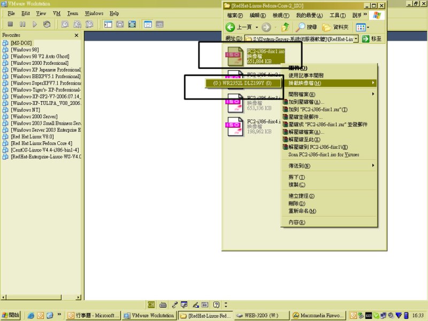Viewport: 428px width, 321px height.
Task: Switch to Macromedia Fireworks taskbar button
Action: [318, 315]
